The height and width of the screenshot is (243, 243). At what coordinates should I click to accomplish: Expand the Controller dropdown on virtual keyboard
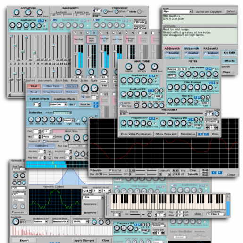216,214
